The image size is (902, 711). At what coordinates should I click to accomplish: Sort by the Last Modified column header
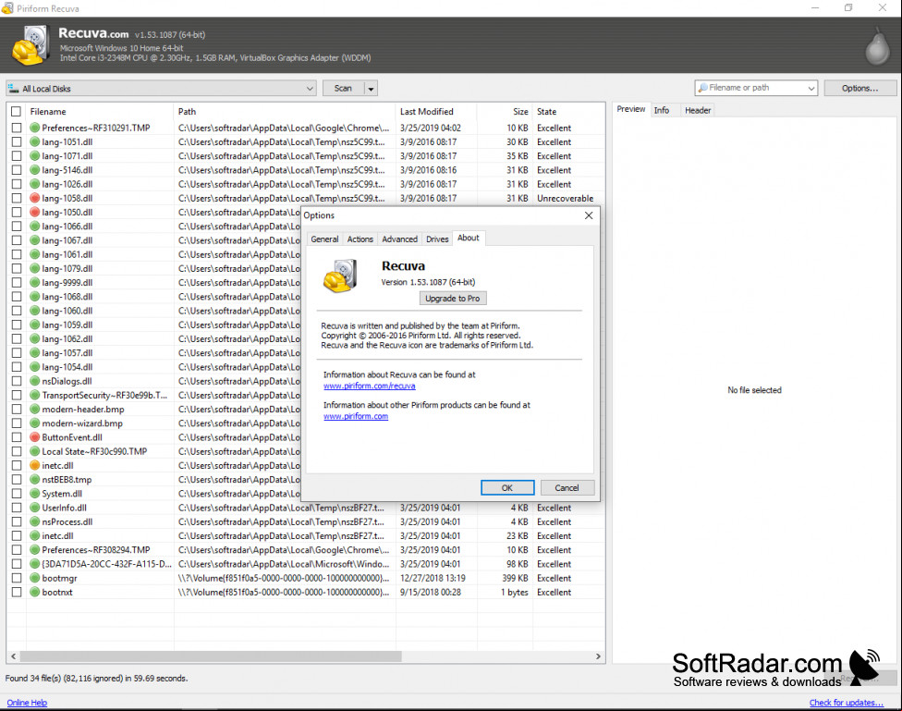436,112
